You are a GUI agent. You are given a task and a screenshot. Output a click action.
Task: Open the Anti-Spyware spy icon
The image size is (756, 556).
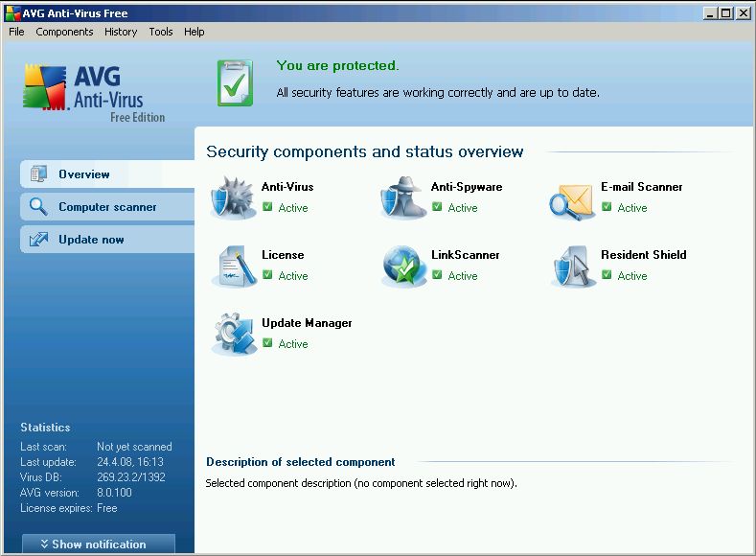click(403, 197)
